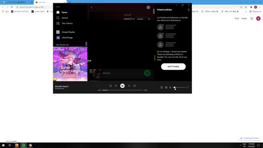
Task: Click the first friend placeholder avatar
Action: (160, 27)
